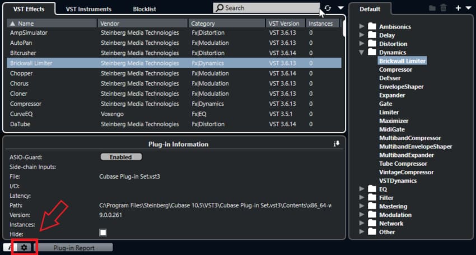Open the Blocklist tab
Image resolution: width=476 pixels, height=255 pixels.
coord(144,9)
